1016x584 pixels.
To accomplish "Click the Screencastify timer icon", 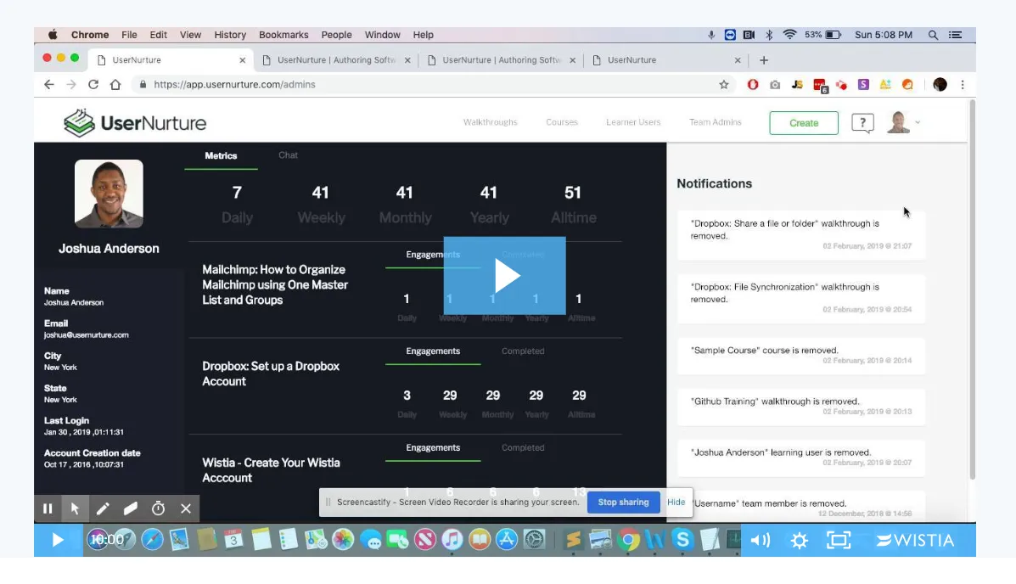I will pyautogui.click(x=158, y=508).
